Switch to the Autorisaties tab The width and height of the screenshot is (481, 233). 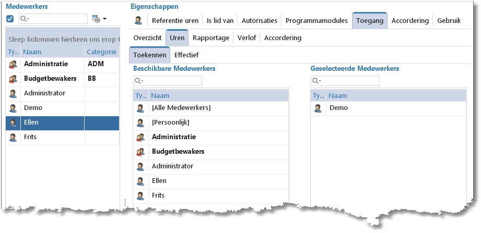click(259, 21)
